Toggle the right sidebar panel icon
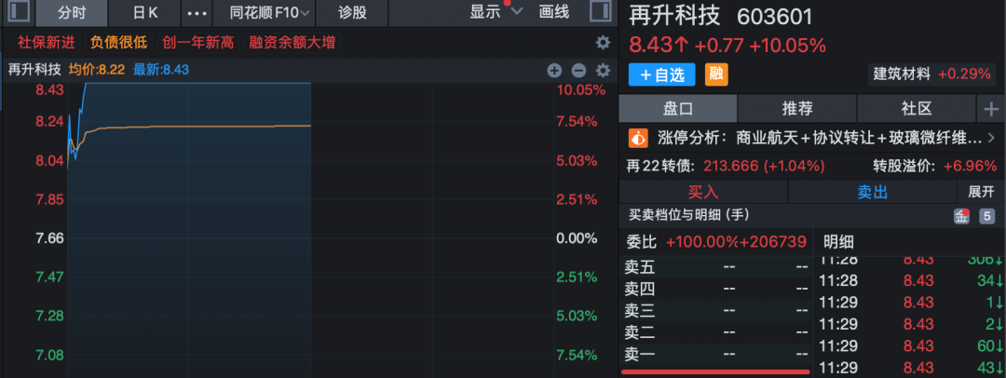Image resolution: width=1006 pixels, height=378 pixels. tap(601, 12)
